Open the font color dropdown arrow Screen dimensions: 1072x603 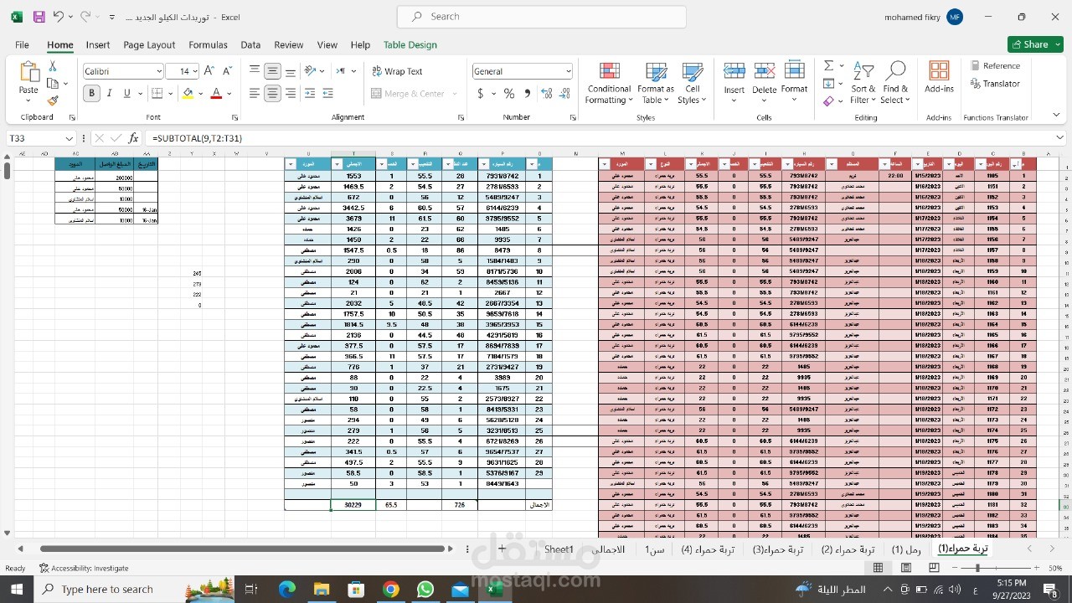pyautogui.click(x=229, y=94)
